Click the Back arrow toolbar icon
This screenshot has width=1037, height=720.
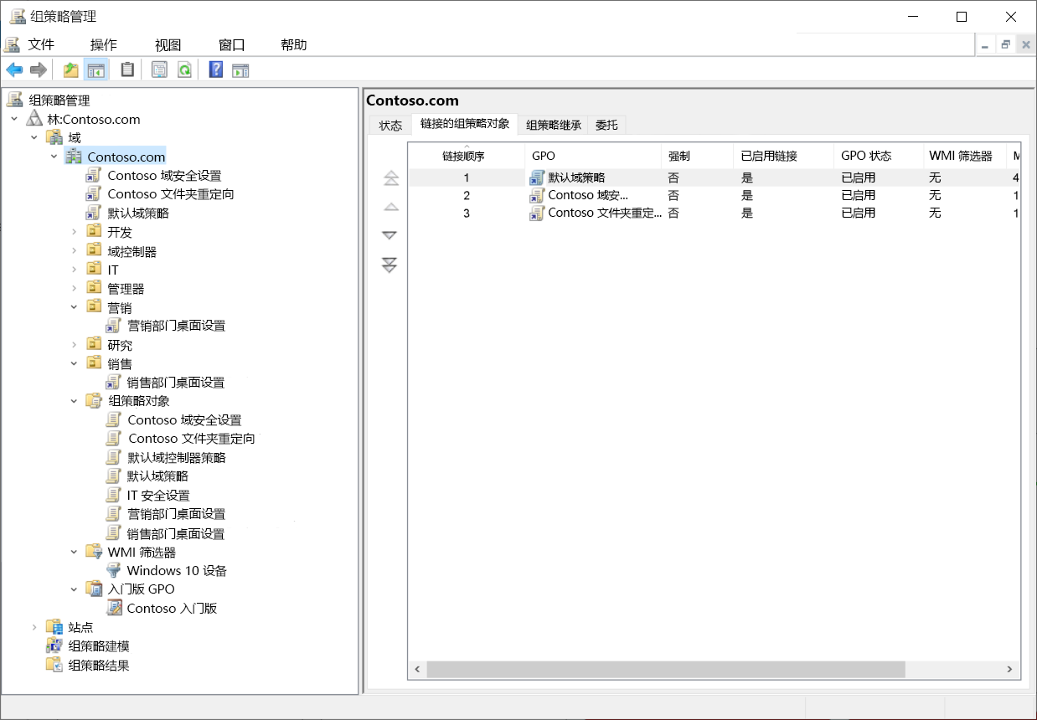[x=14, y=70]
